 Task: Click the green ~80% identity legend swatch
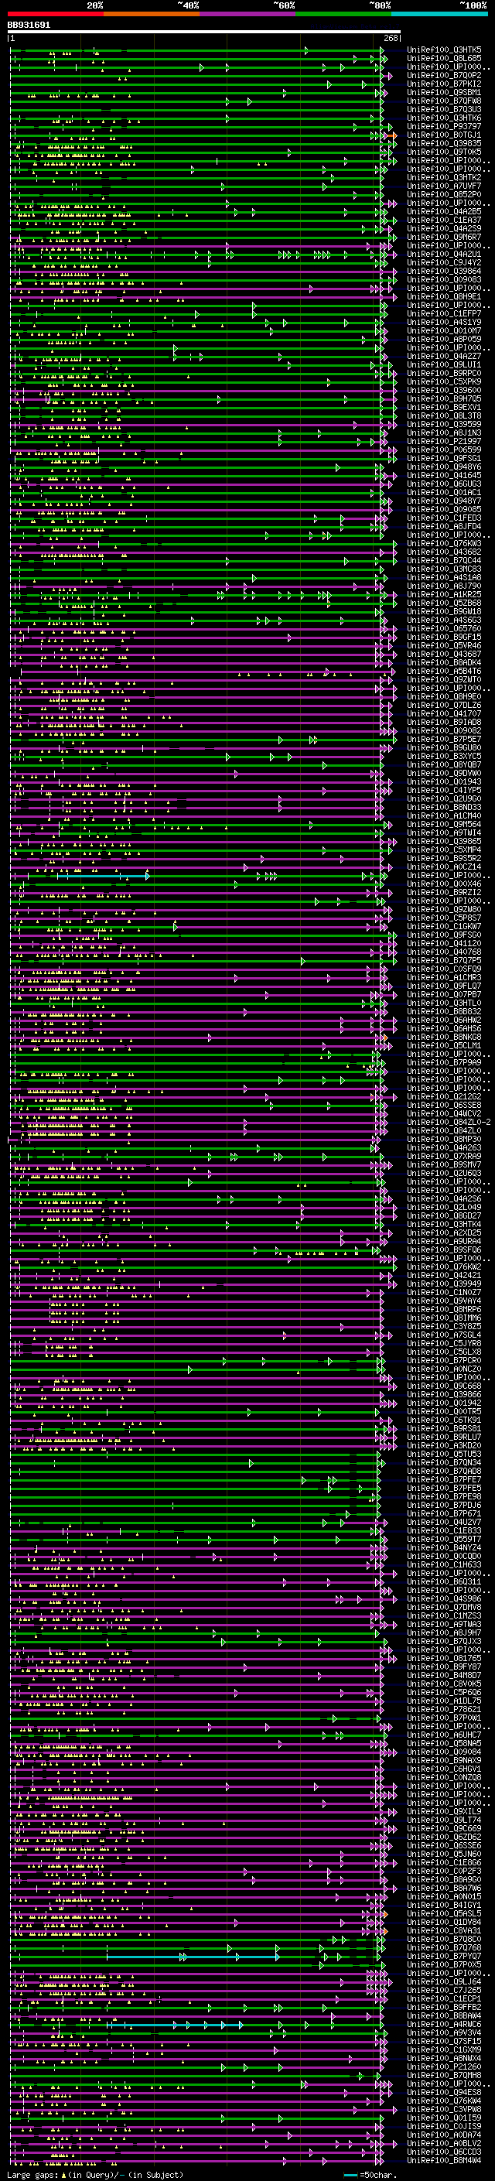[343, 14]
